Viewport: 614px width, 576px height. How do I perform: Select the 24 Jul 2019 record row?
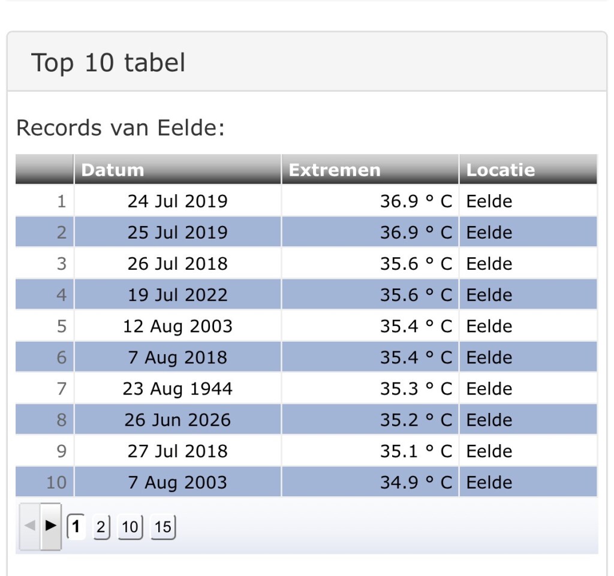point(306,201)
